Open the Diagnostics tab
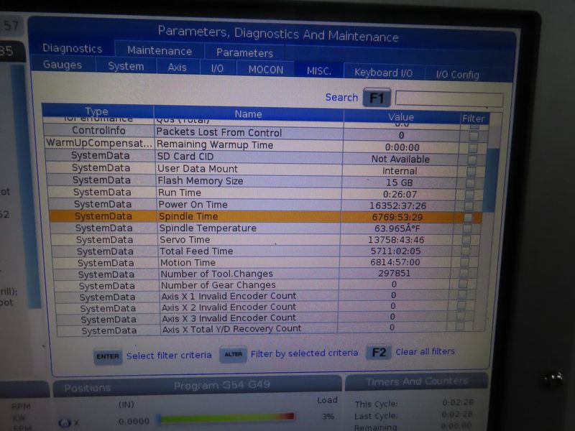The image size is (575, 431). pyautogui.click(x=73, y=48)
